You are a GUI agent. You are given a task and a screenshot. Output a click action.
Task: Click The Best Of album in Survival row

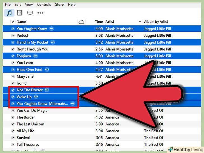click(154, 138)
